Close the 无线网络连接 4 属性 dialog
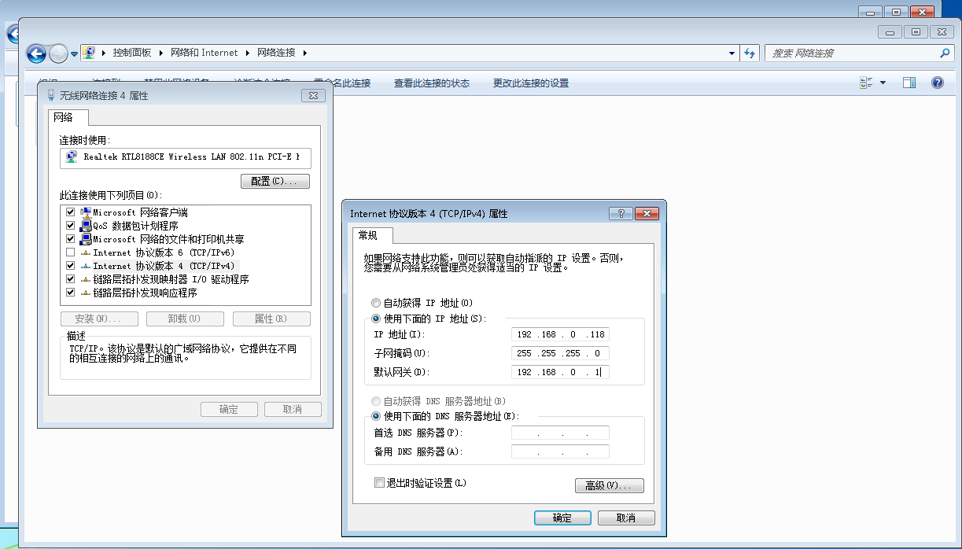 tap(313, 95)
